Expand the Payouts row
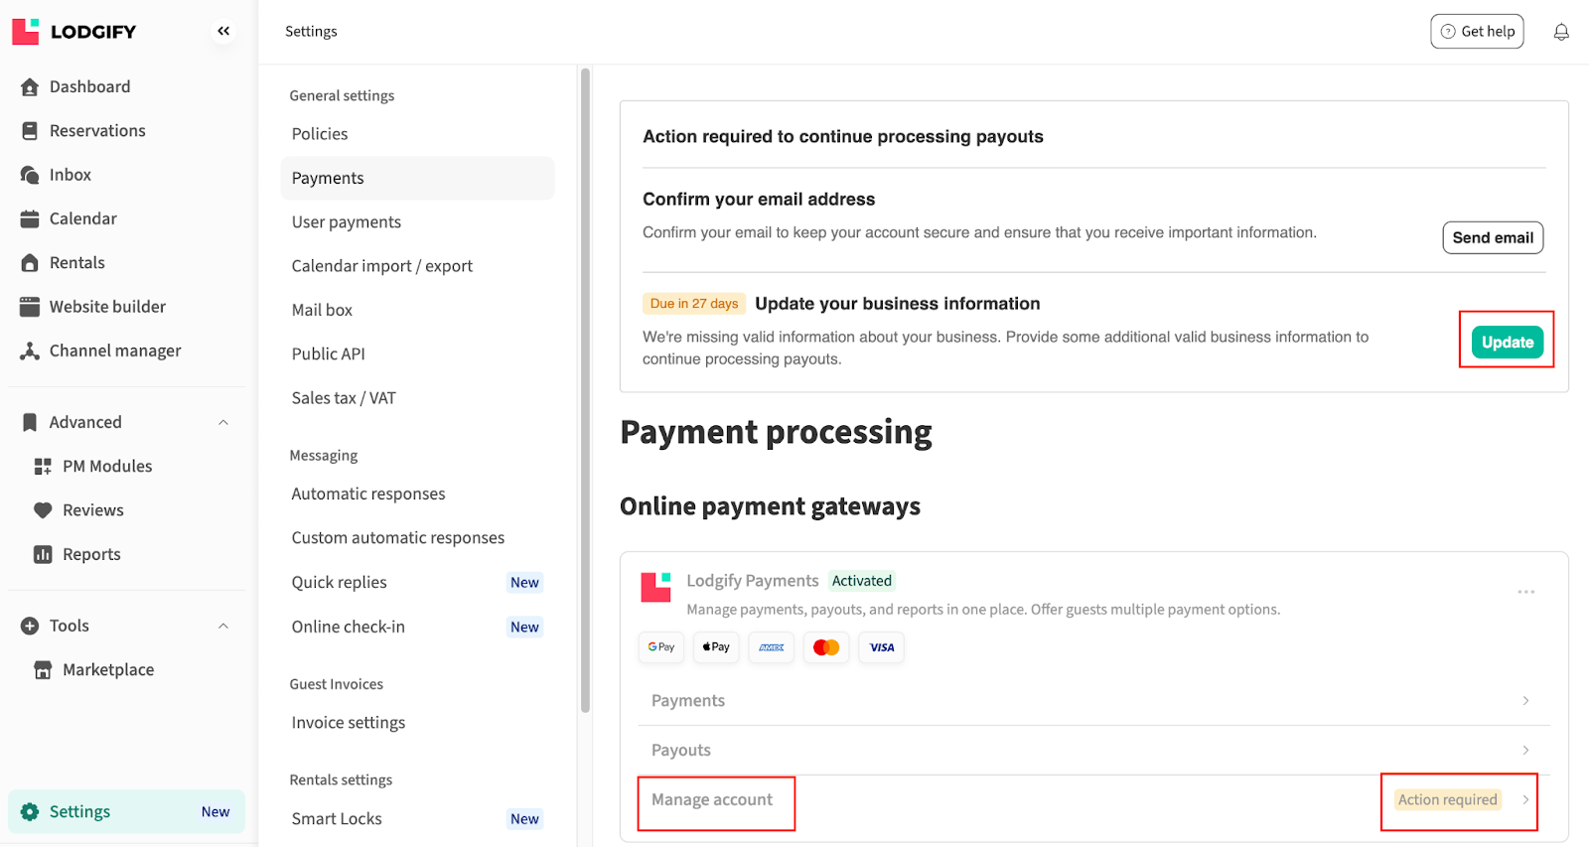This screenshot has width=1589, height=847. tap(1525, 751)
